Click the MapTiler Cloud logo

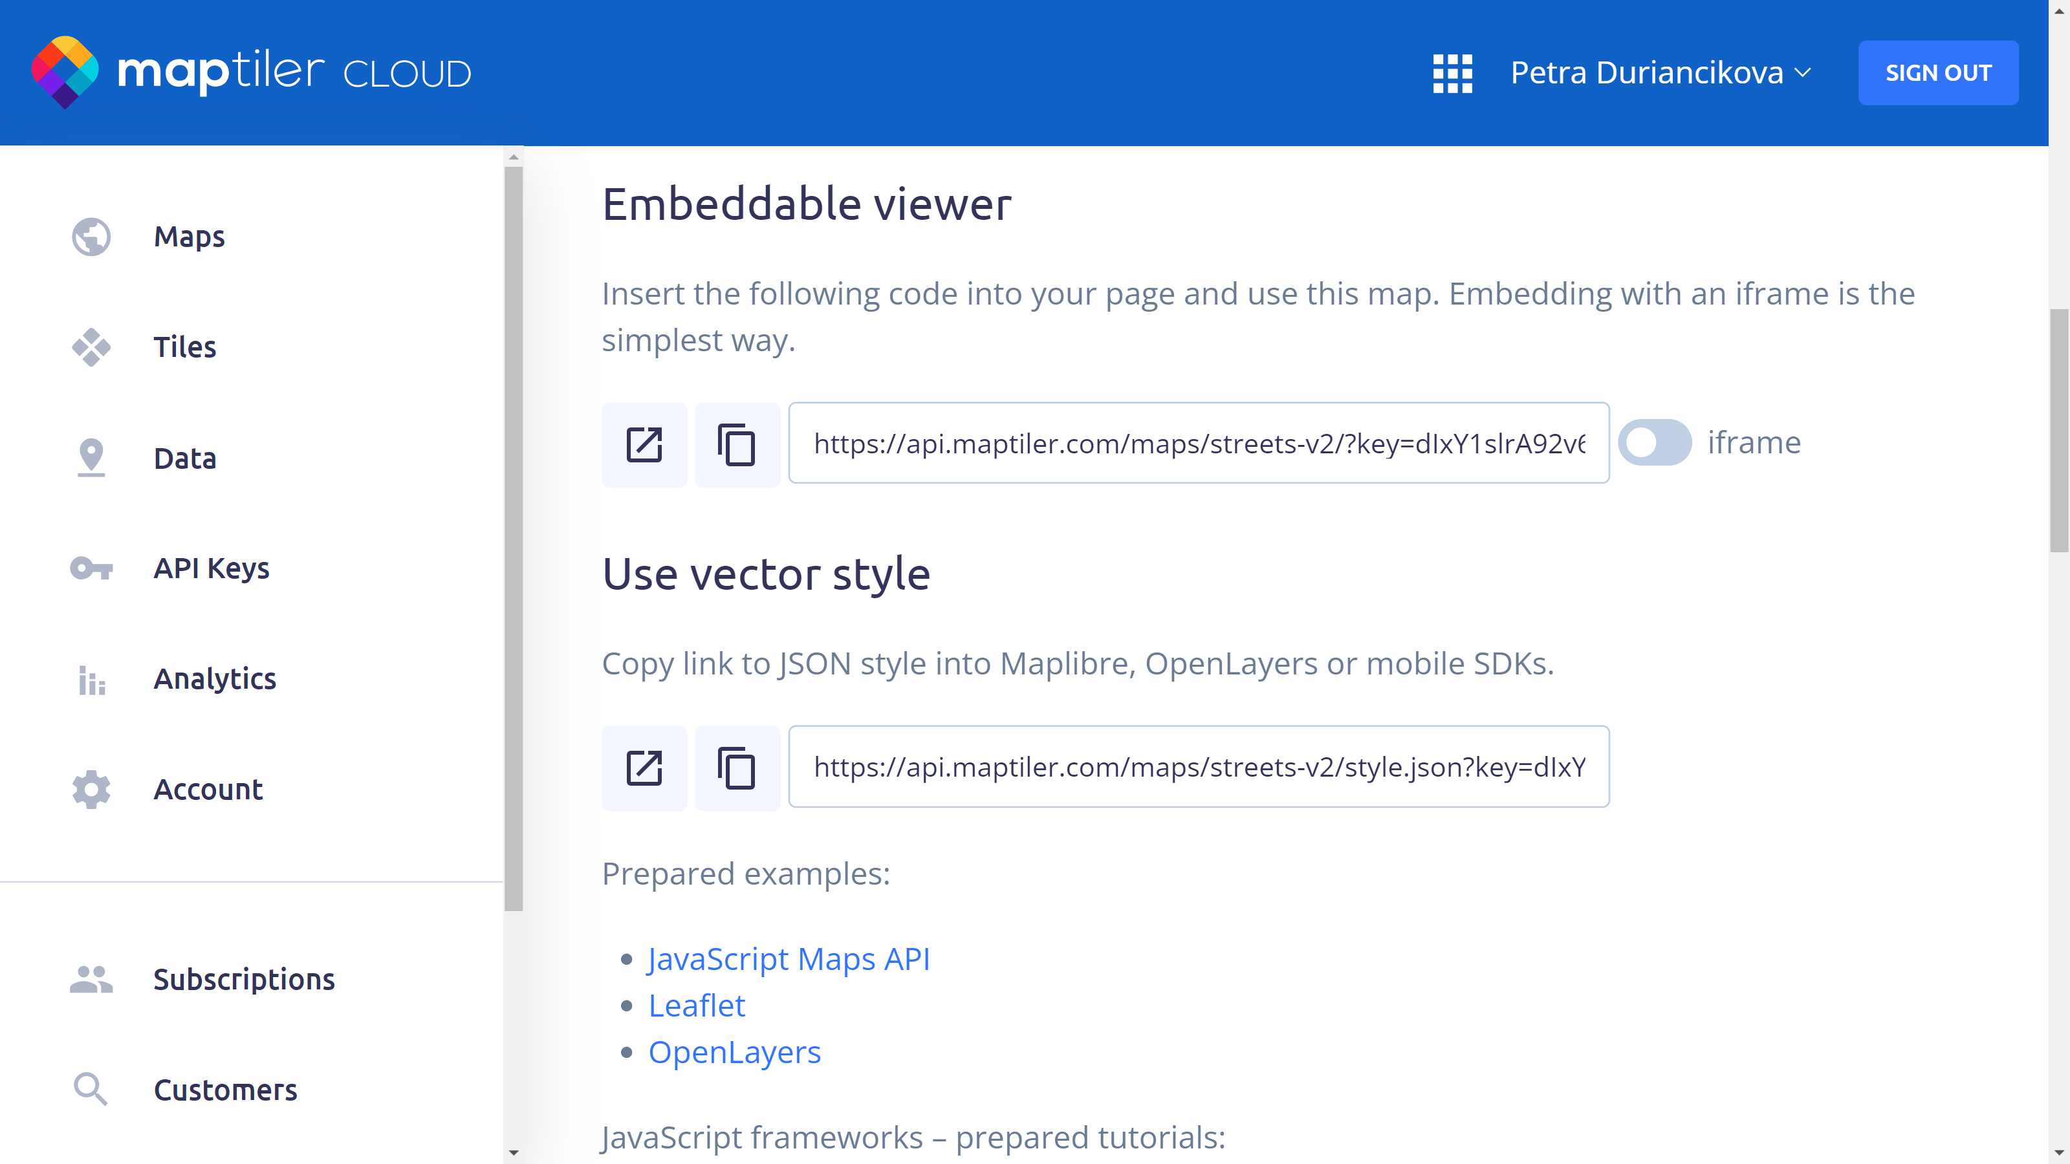point(251,72)
